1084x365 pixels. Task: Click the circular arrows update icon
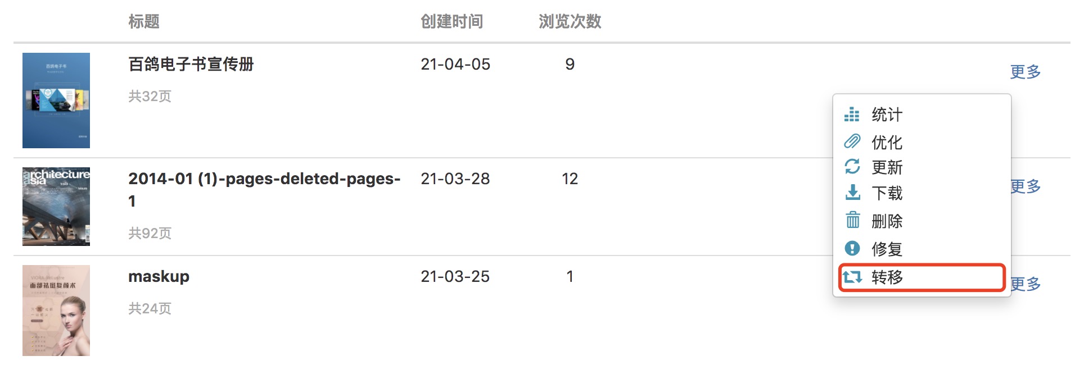pyautogui.click(x=852, y=167)
